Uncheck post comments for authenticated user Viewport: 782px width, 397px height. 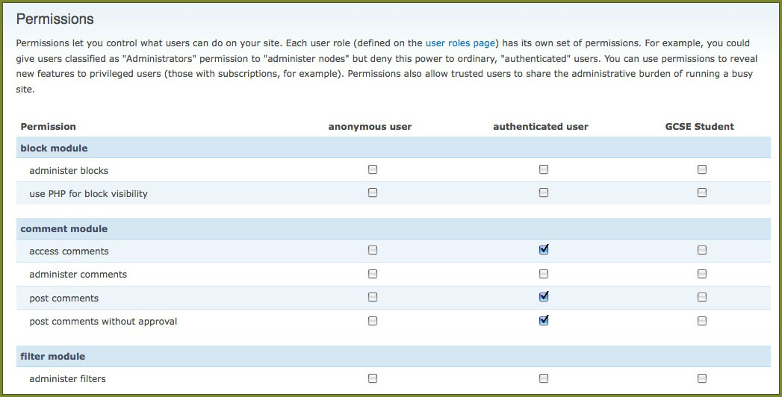544,297
